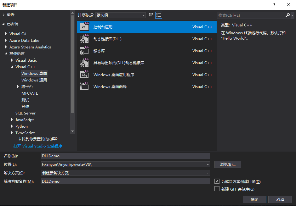Click the tree scrollbar up arrow
The image size is (296, 206).
(72, 13)
